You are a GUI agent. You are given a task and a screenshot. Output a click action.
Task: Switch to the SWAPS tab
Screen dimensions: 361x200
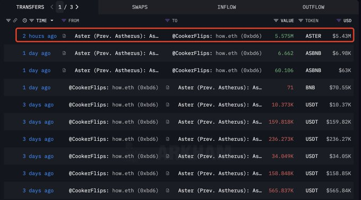[140, 7]
